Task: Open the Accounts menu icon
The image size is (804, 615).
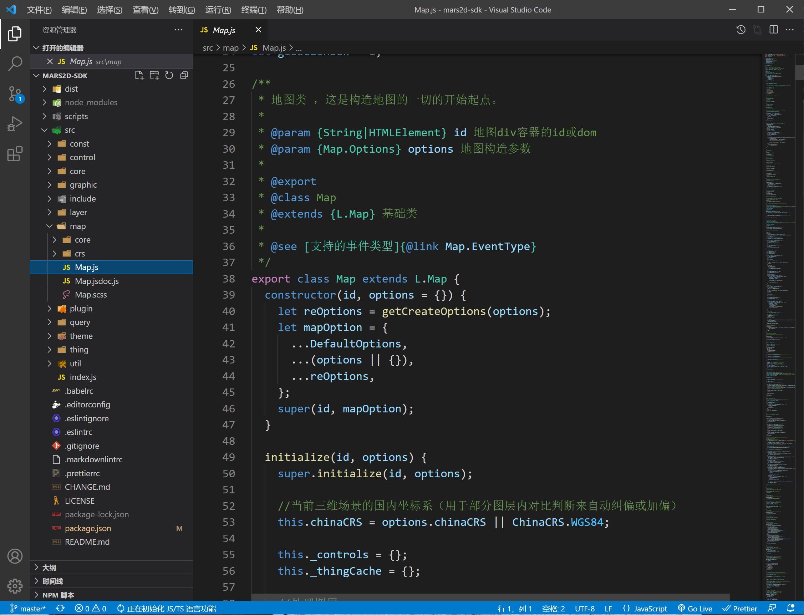Action: coord(15,556)
